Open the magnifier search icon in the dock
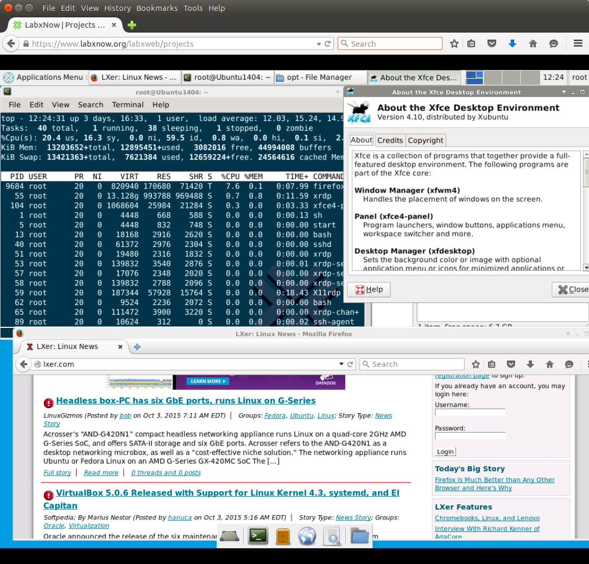 point(332,536)
